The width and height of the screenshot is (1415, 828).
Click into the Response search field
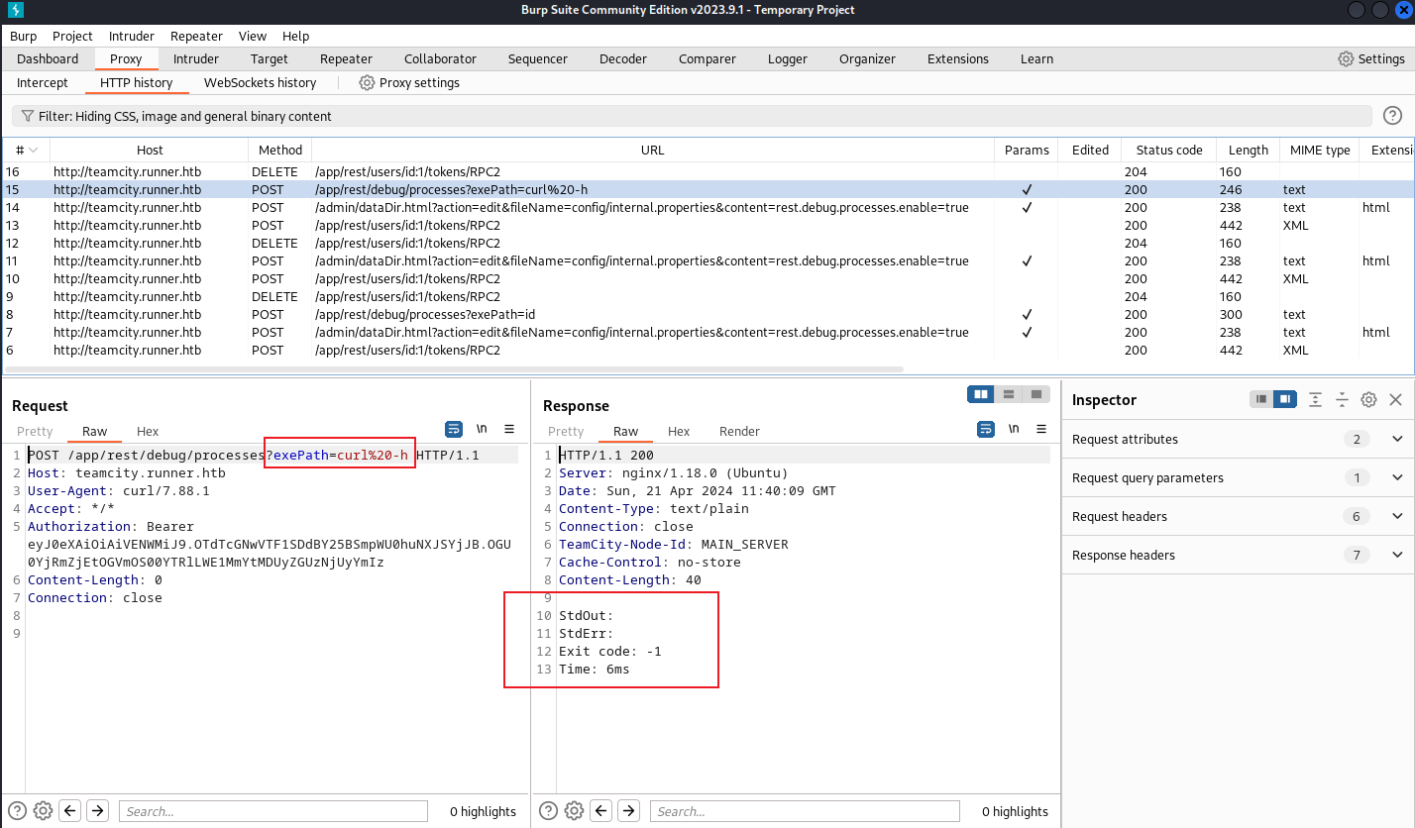(x=805, y=811)
